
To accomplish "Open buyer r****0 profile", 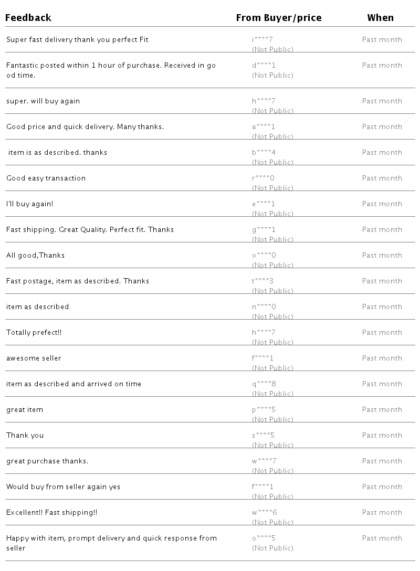I will coord(264,178).
